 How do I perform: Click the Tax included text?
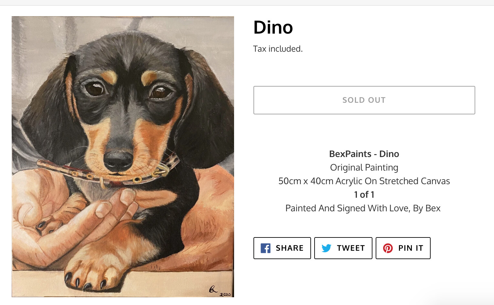coord(278,49)
